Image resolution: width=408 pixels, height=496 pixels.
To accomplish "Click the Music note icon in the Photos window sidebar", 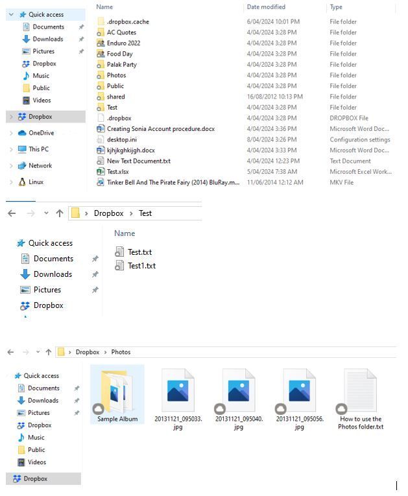I will [x=21, y=438].
